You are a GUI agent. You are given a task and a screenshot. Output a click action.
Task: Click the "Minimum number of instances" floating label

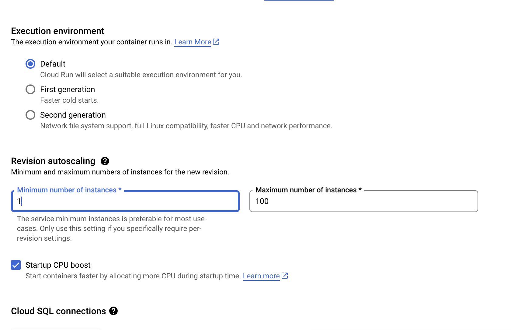(67, 190)
